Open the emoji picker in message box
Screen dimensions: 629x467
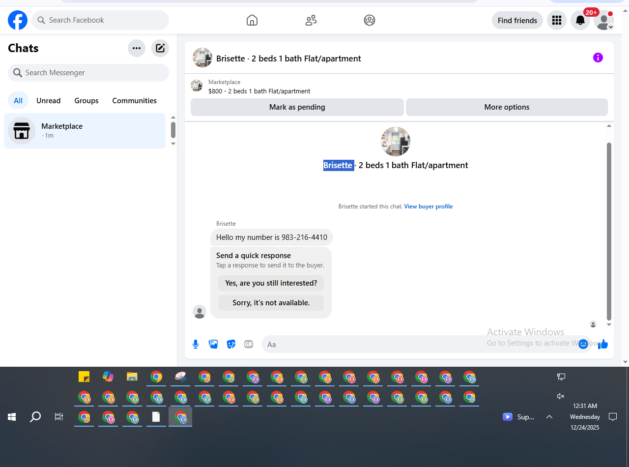coord(583,344)
